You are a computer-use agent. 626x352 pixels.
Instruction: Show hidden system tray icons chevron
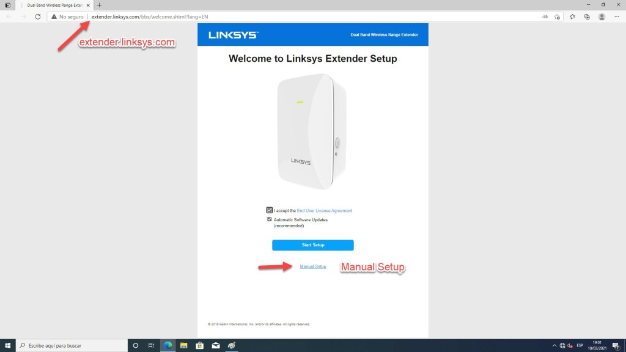click(554, 346)
